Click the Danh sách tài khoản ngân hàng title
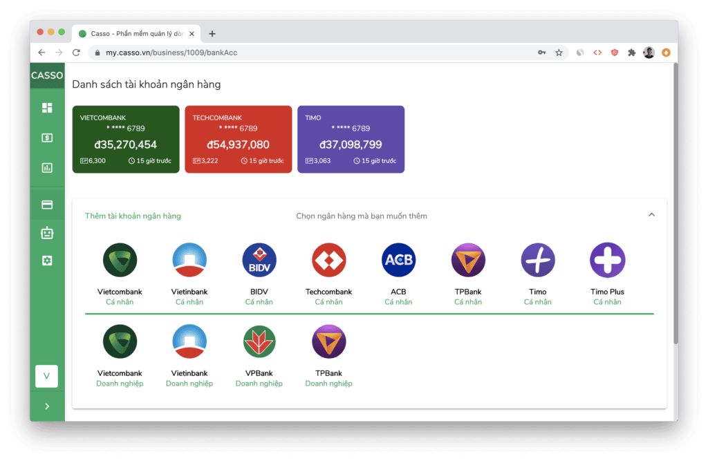 coord(147,84)
